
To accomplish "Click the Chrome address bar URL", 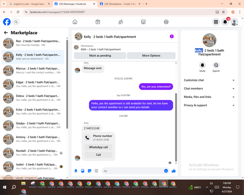I will (57, 12).
